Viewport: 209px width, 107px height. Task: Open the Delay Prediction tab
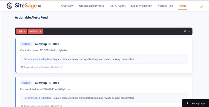(142, 6)
